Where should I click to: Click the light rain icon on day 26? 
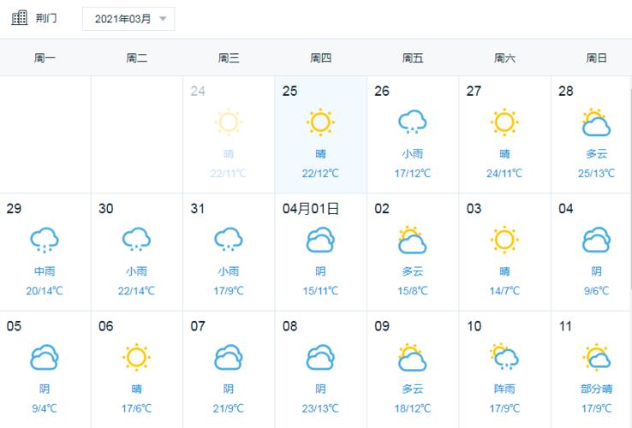[x=412, y=122]
